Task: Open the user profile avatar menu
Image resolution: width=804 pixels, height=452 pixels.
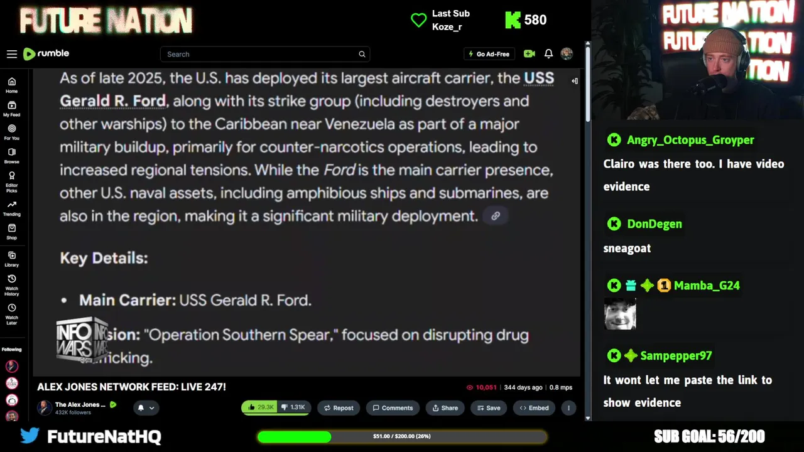Action: click(567, 54)
